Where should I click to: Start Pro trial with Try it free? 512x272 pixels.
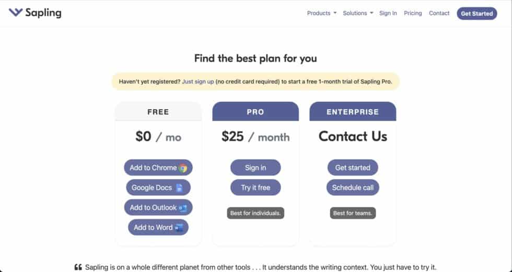[x=255, y=187]
